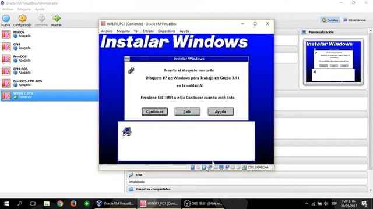This screenshot has height=209, width=373.
Task: Switch to Oracle VM VirtualBox taskbar button
Action: coord(115,204)
